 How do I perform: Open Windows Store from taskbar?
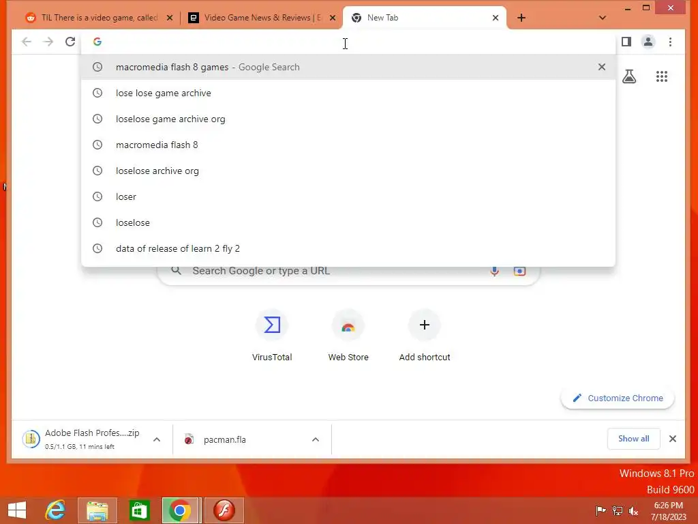(x=139, y=510)
